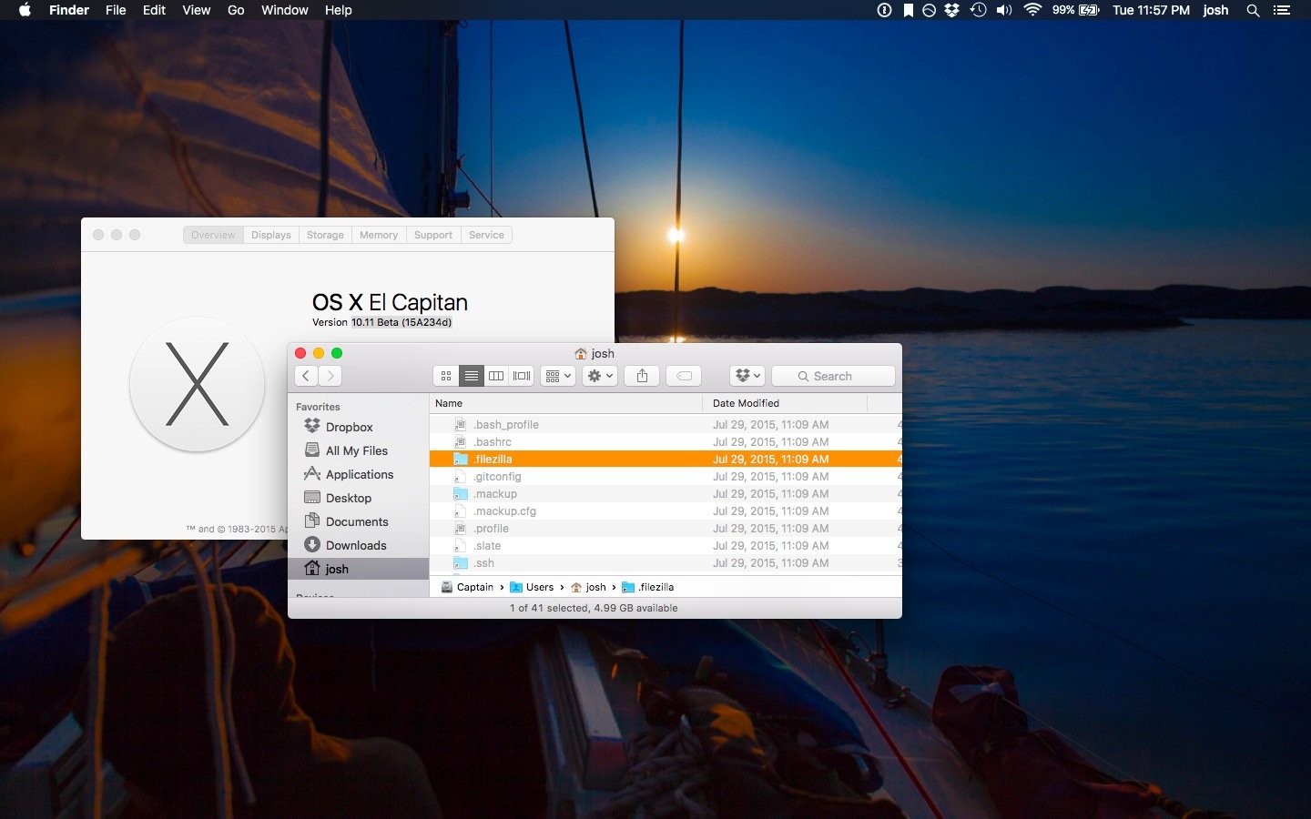
Task: Open Notification Center
Action: coord(1282,10)
